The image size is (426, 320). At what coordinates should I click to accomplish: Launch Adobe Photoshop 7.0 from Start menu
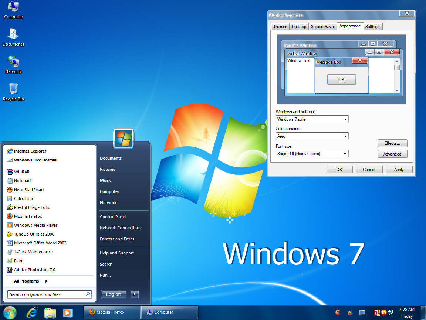click(x=34, y=270)
